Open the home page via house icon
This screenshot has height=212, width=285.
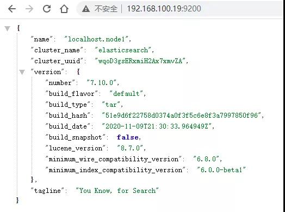point(64,9)
